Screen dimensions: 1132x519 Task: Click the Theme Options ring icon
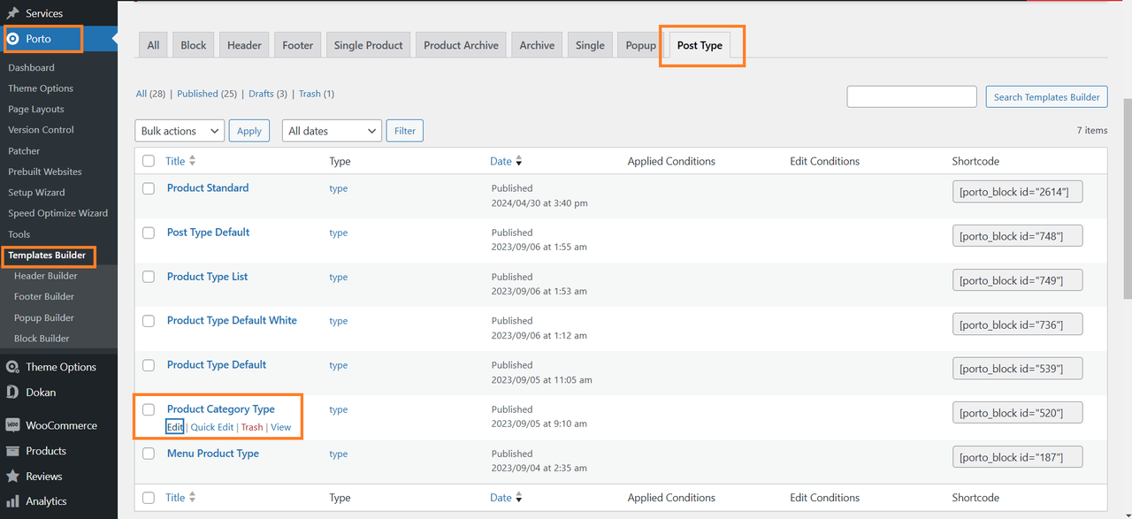[12, 367]
